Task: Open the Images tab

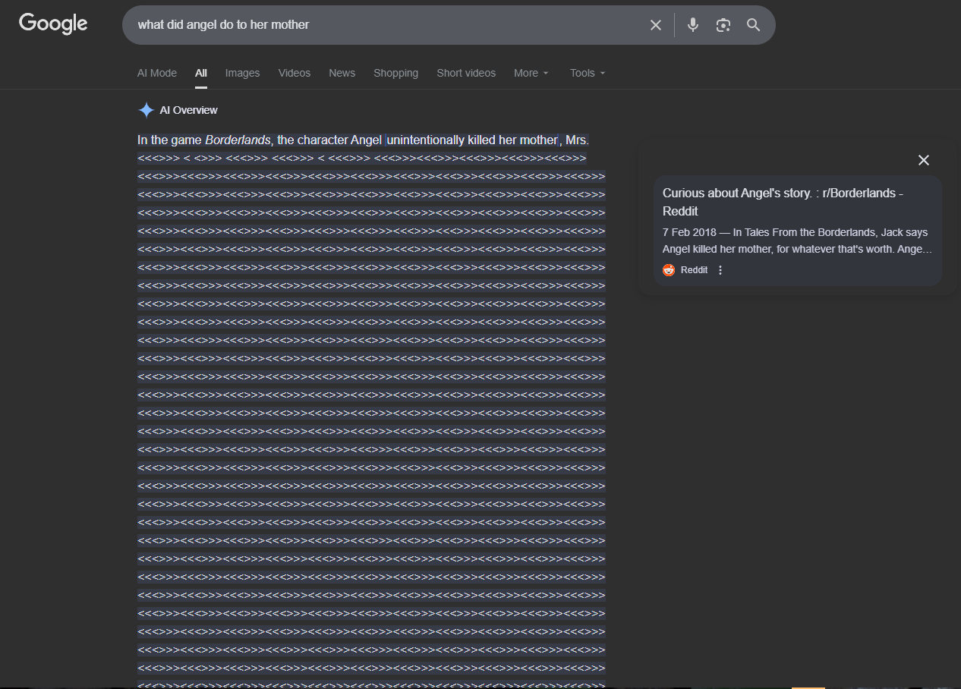Action: pyautogui.click(x=243, y=73)
